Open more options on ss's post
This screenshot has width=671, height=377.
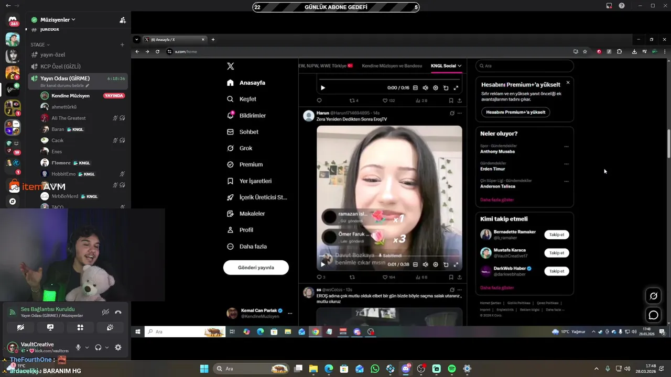click(x=460, y=290)
